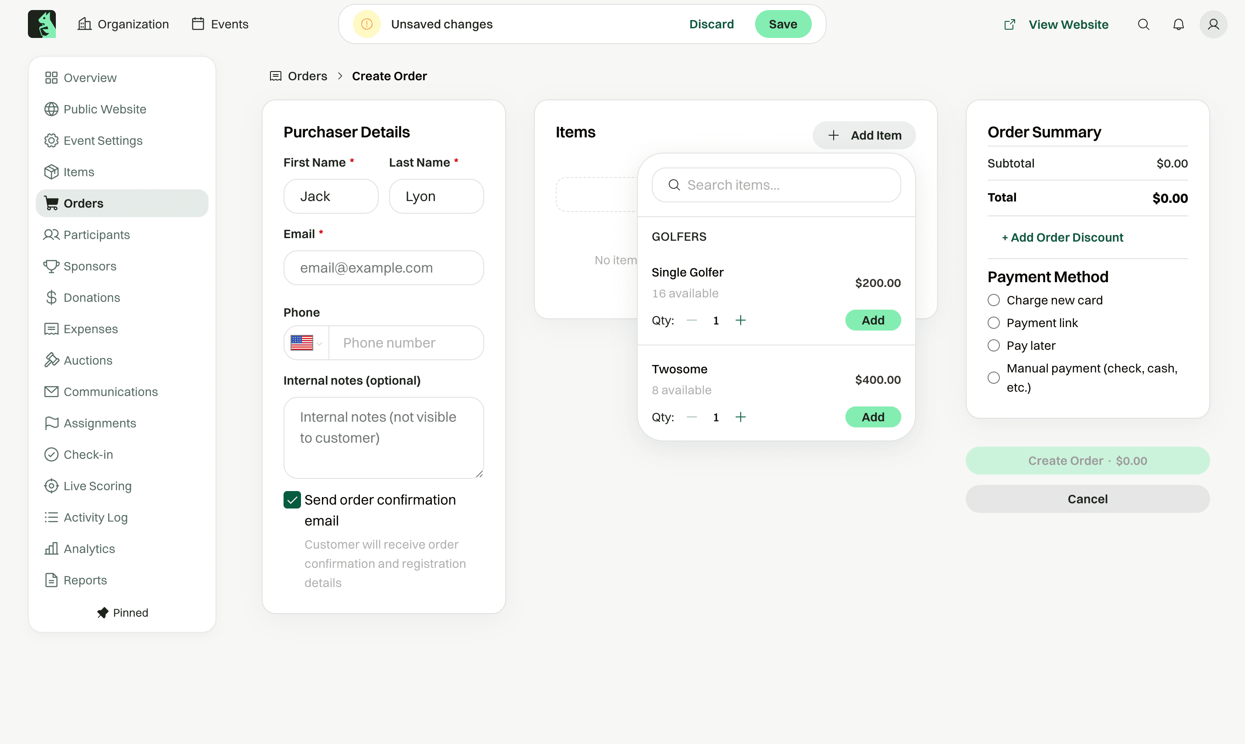Screen dimensions: 1245x744
Task: Click Add Item button
Action: click(x=863, y=135)
